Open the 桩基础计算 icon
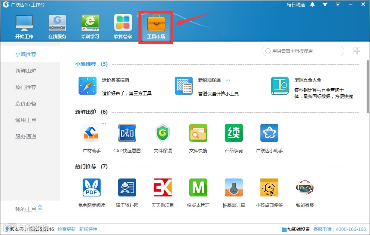The width and height of the screenshot is (370, 235). tap(234, 187)
